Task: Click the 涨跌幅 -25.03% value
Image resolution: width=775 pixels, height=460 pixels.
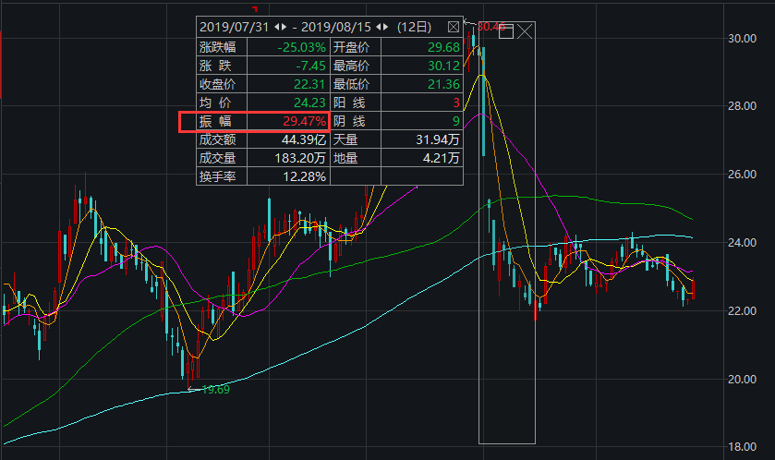Action: tap(301, 46)
